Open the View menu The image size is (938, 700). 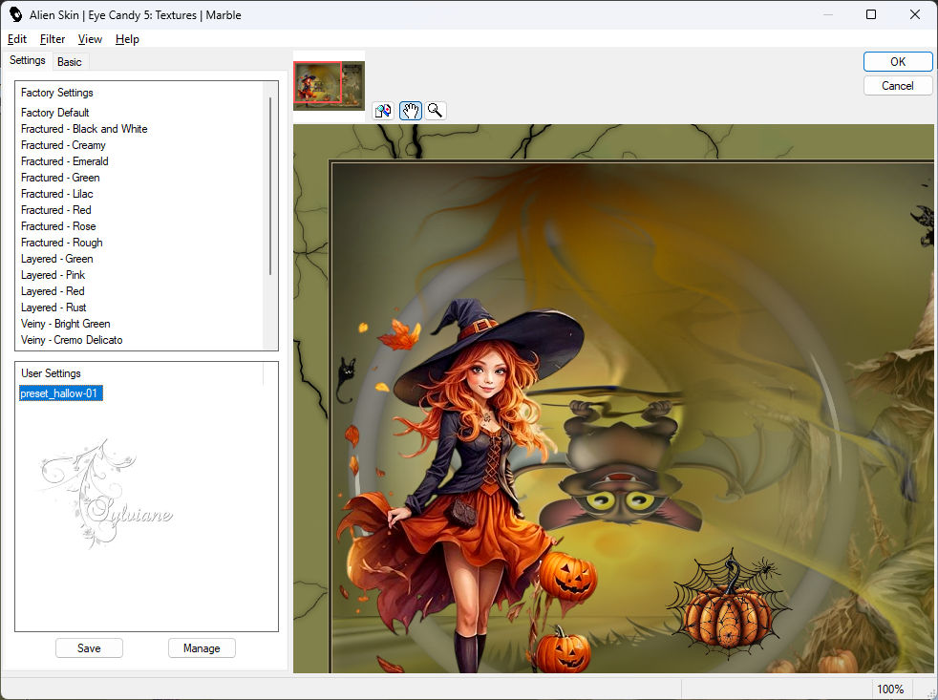[x=90, y=39]
